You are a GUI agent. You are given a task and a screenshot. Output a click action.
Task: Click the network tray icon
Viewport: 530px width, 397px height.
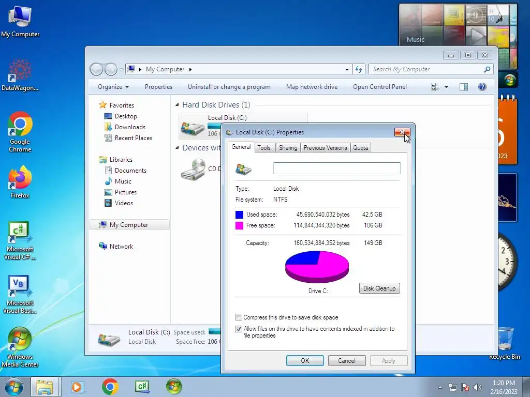(x=452, y=387)
